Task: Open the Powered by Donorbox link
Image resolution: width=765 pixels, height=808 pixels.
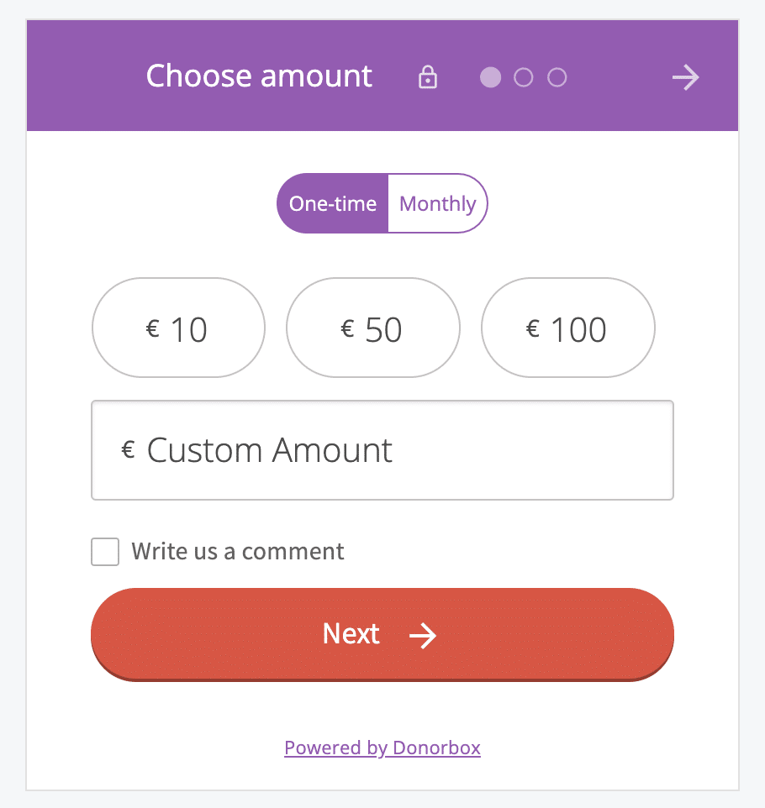Action: (382, 748)
